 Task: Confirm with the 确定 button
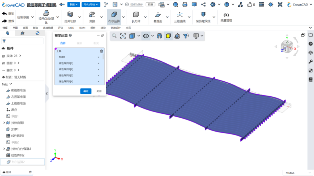(x=86, y=91)
